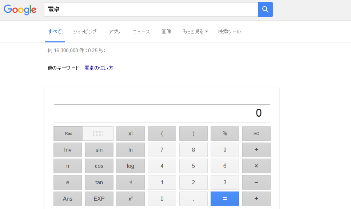Insert previous answer with Ans
The image size is (351, 209).
[68, 199]
